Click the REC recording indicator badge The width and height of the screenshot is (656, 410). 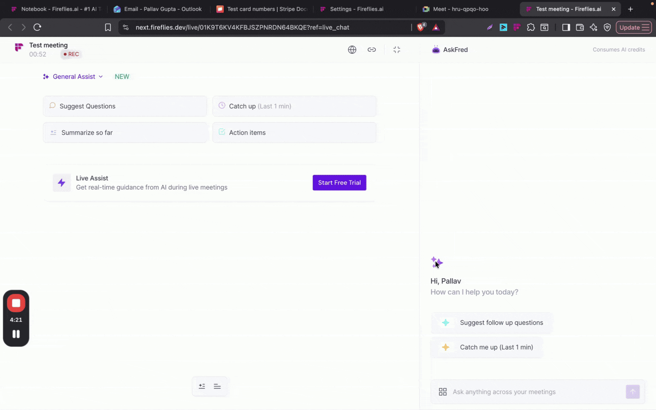71,54
